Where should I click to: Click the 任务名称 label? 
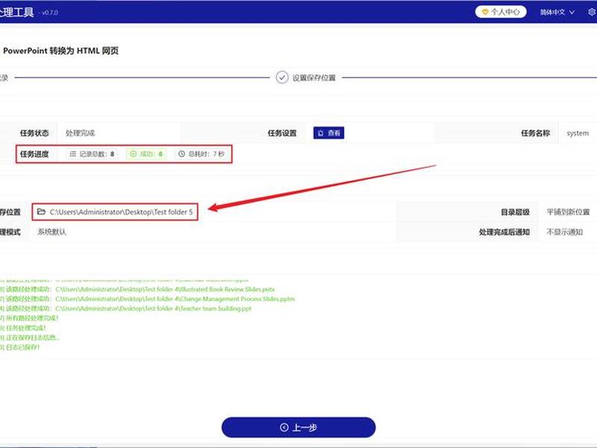pyautogui.click(x=535, y=133)
